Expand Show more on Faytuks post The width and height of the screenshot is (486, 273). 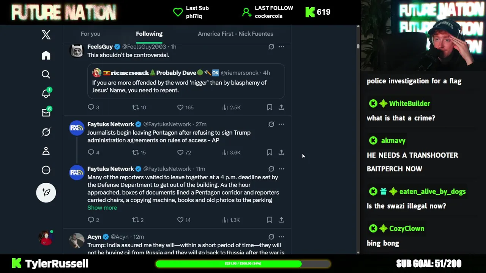click(x=102, y=208)
